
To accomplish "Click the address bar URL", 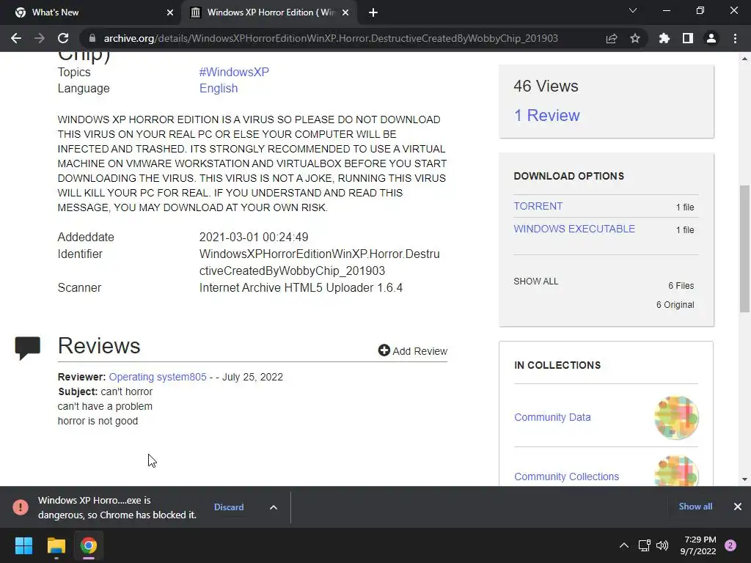I will pyautogui.click(x=331, y=38).
